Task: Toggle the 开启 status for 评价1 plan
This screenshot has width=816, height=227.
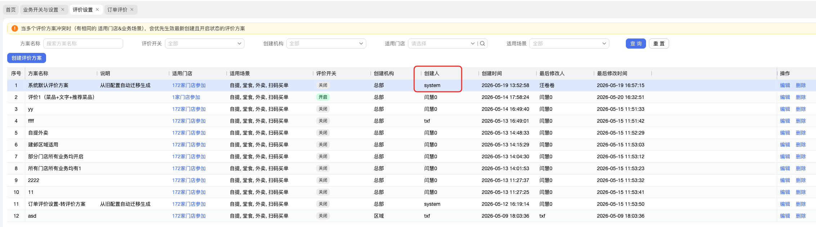Action: click(x=323, y=97)
